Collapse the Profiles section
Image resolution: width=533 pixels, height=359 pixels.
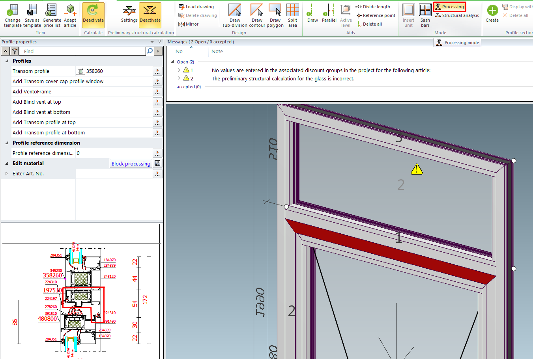(x=7, y=61)
